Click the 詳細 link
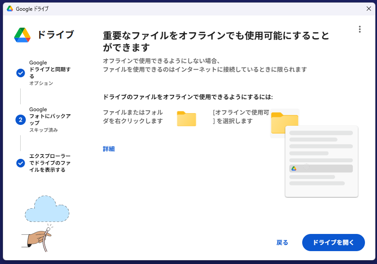377x264 pixels. [109, 149]
